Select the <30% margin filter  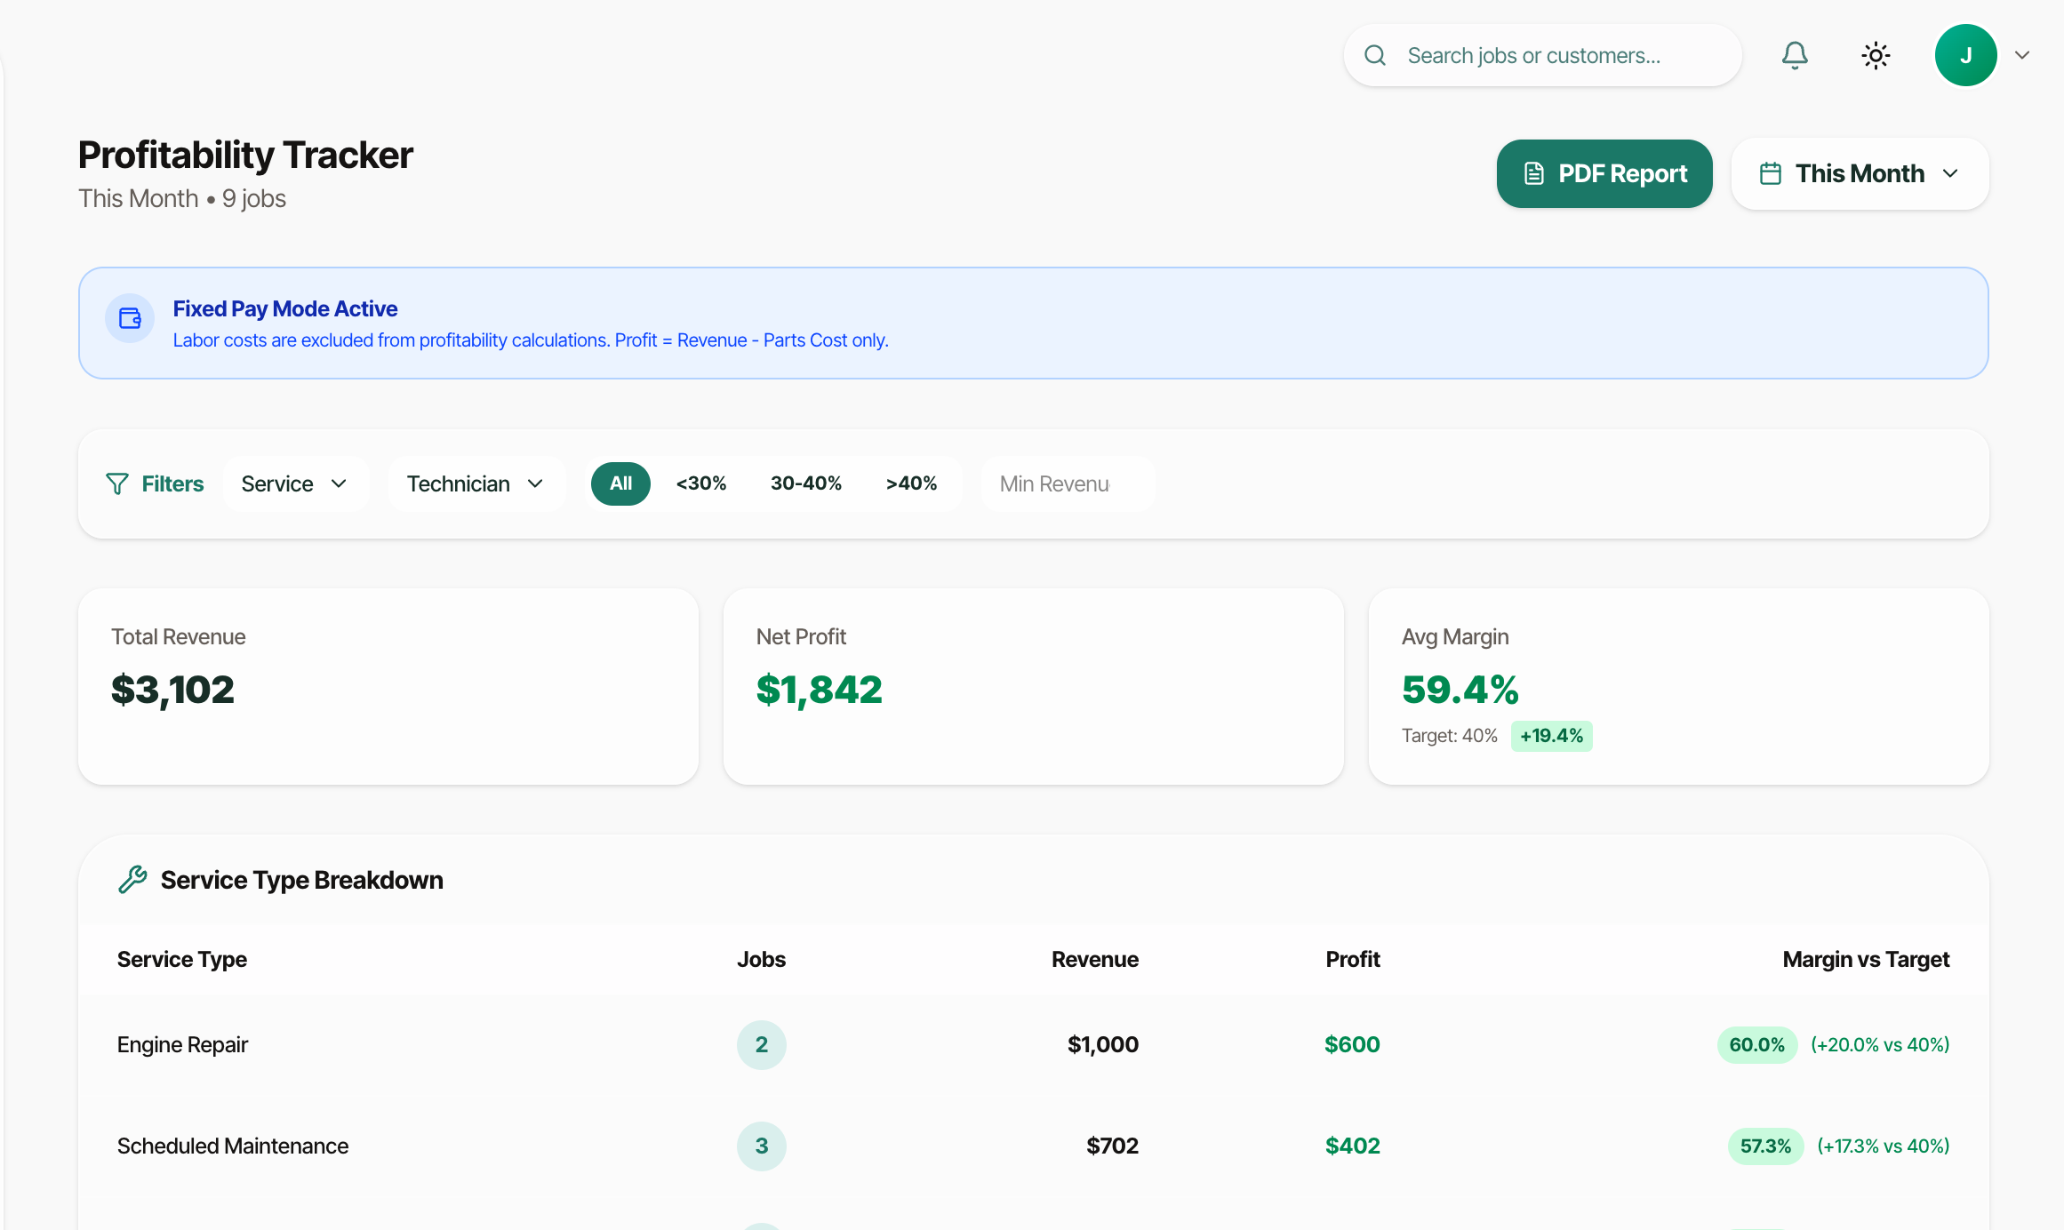[701, 483]
